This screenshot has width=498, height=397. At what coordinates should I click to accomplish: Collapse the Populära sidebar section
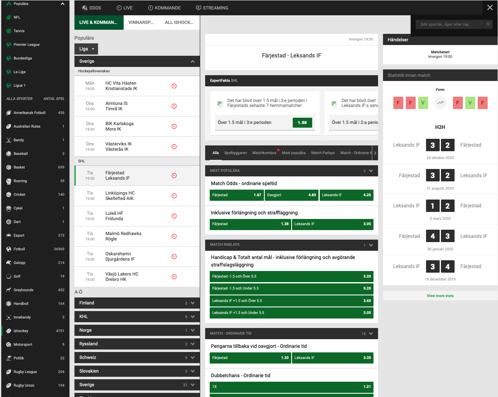62,3
